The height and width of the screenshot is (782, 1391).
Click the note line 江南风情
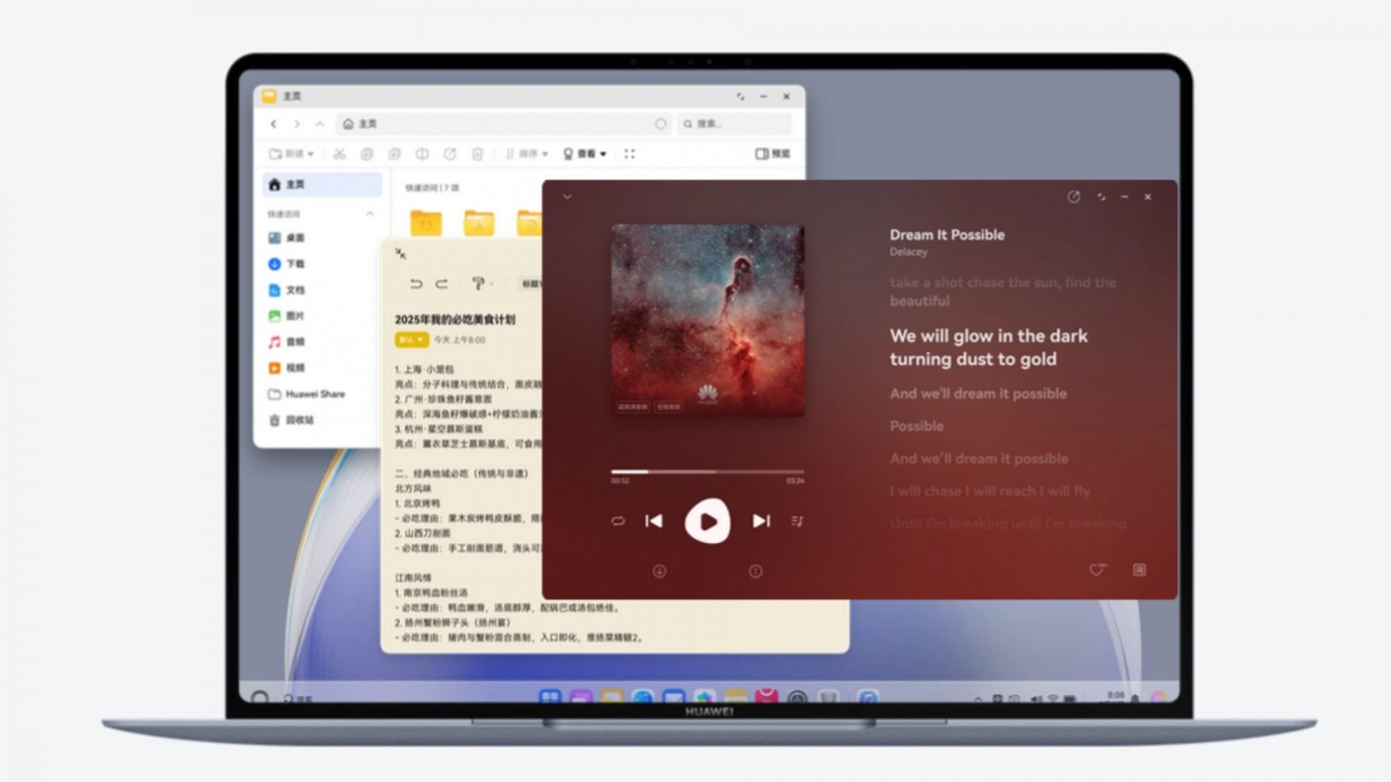point(413,578)
